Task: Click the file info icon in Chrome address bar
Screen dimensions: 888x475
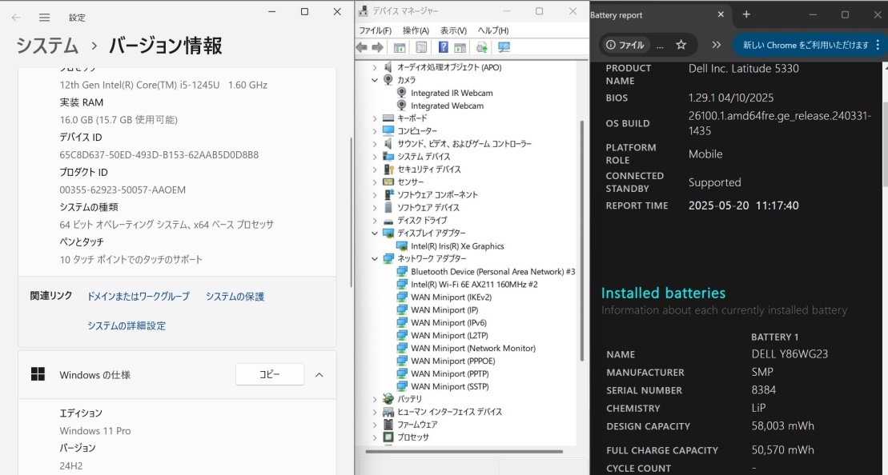Action: tap(611, 46)
